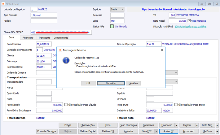Click the Comissões button
The image size is (220, 135).
148,125
